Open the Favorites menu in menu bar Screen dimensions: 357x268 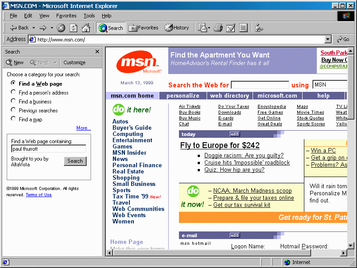(66, 16)
